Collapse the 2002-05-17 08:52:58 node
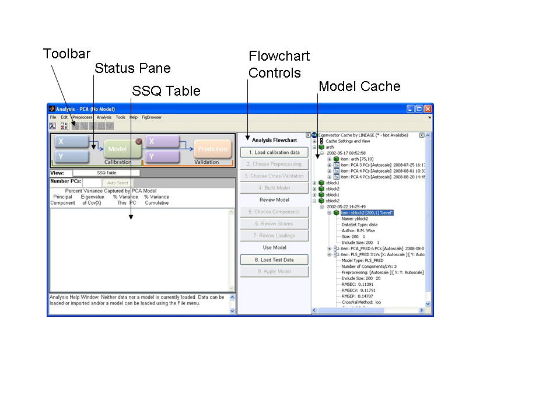Screen dimensions: 560x420 [322, 153]
